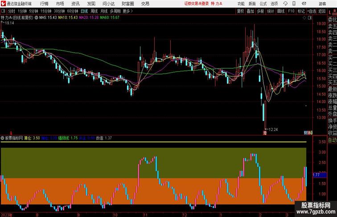Click the MA60: 15.67 label

[110, 18]
